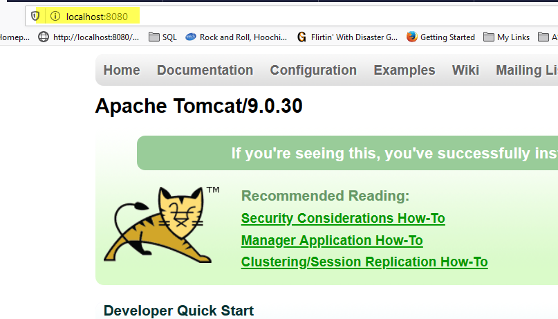Open Clustering/Session Replication How-To link

coord(364,262)
